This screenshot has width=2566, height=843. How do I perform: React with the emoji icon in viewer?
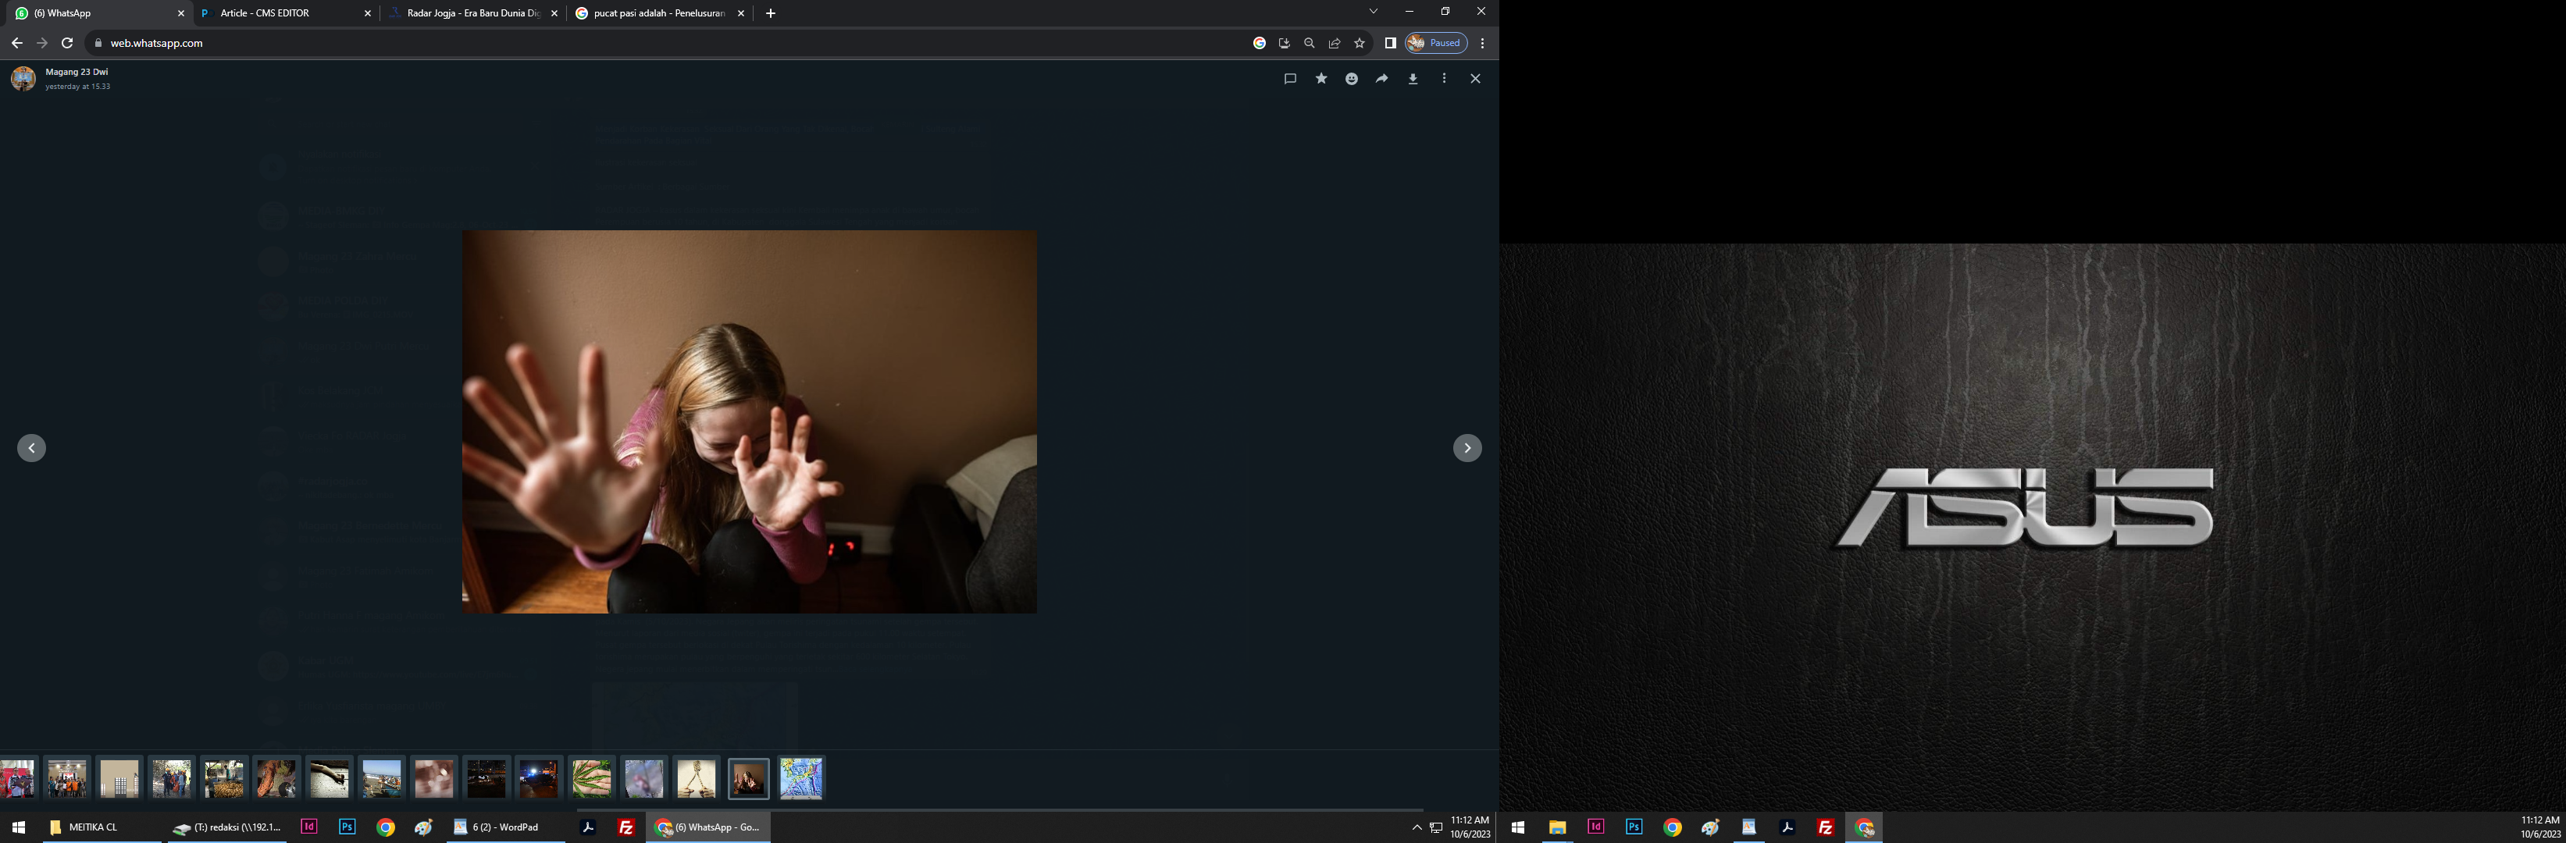pyautogui.click(x=1352, y=79)
